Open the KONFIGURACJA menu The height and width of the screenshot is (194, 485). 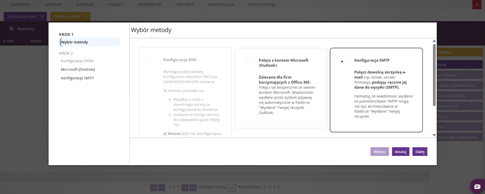coord(262,5)
